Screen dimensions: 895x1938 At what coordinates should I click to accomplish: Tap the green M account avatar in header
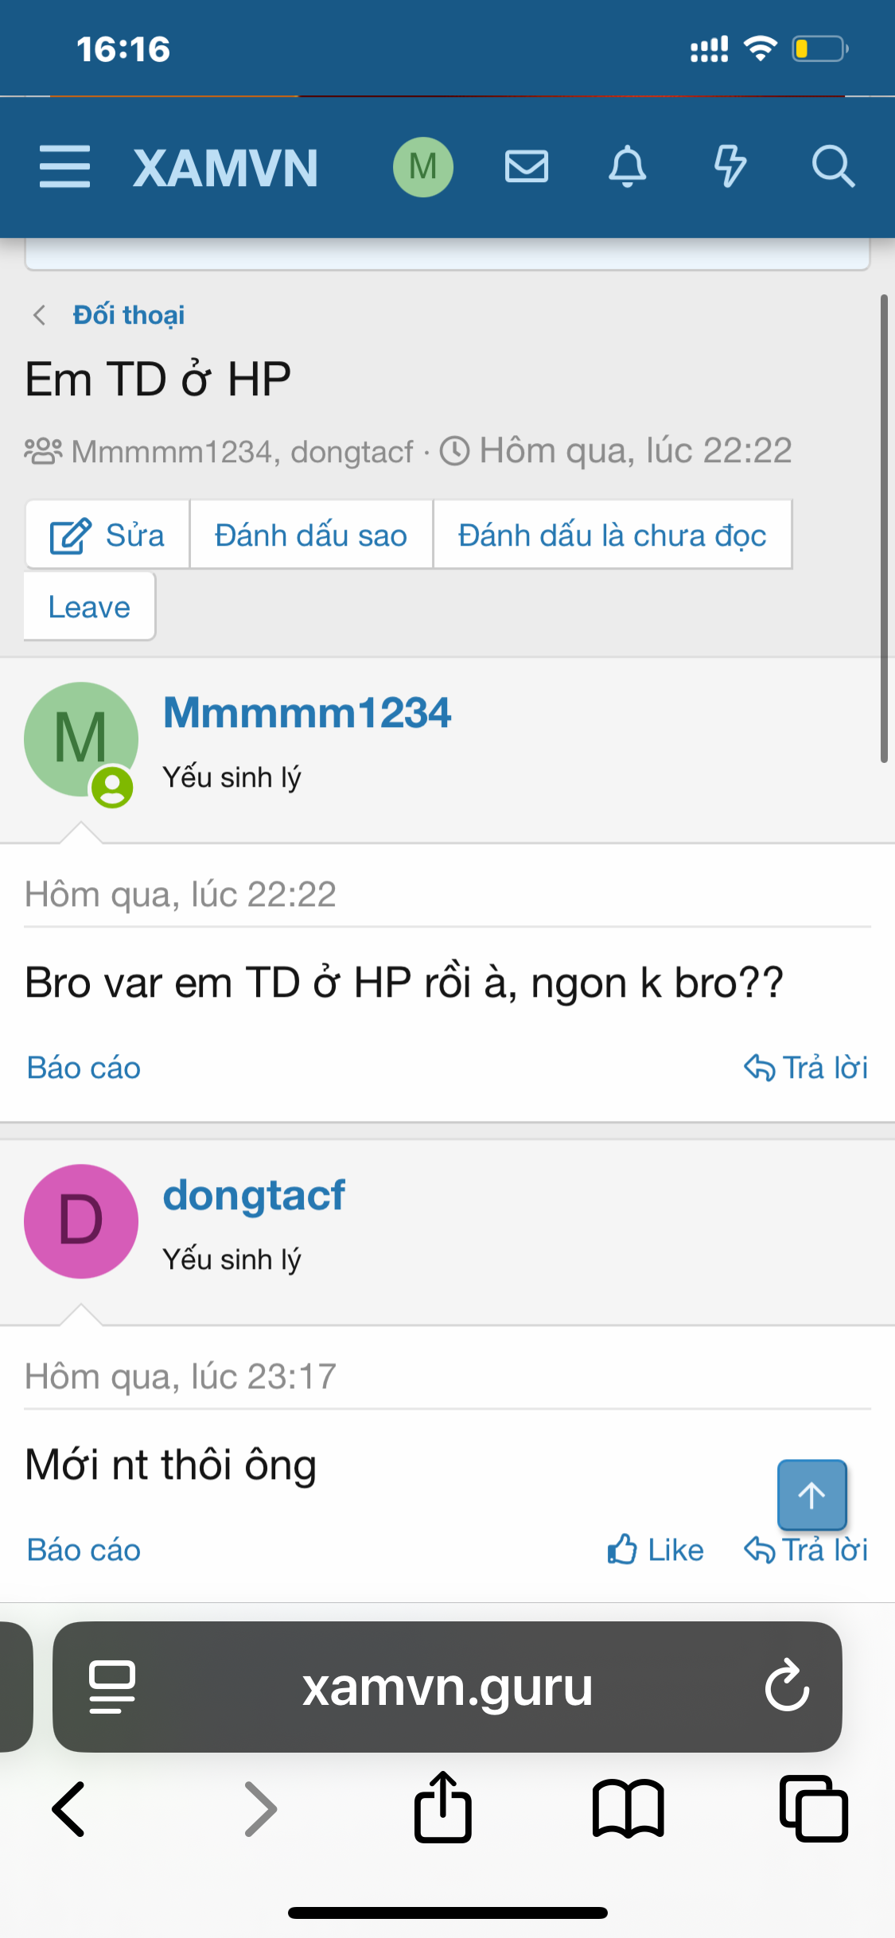pos(423,167)
